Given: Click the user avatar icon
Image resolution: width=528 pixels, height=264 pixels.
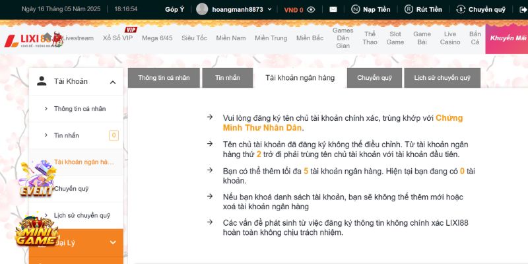Looking at the screenshot, I should (202, 9).
